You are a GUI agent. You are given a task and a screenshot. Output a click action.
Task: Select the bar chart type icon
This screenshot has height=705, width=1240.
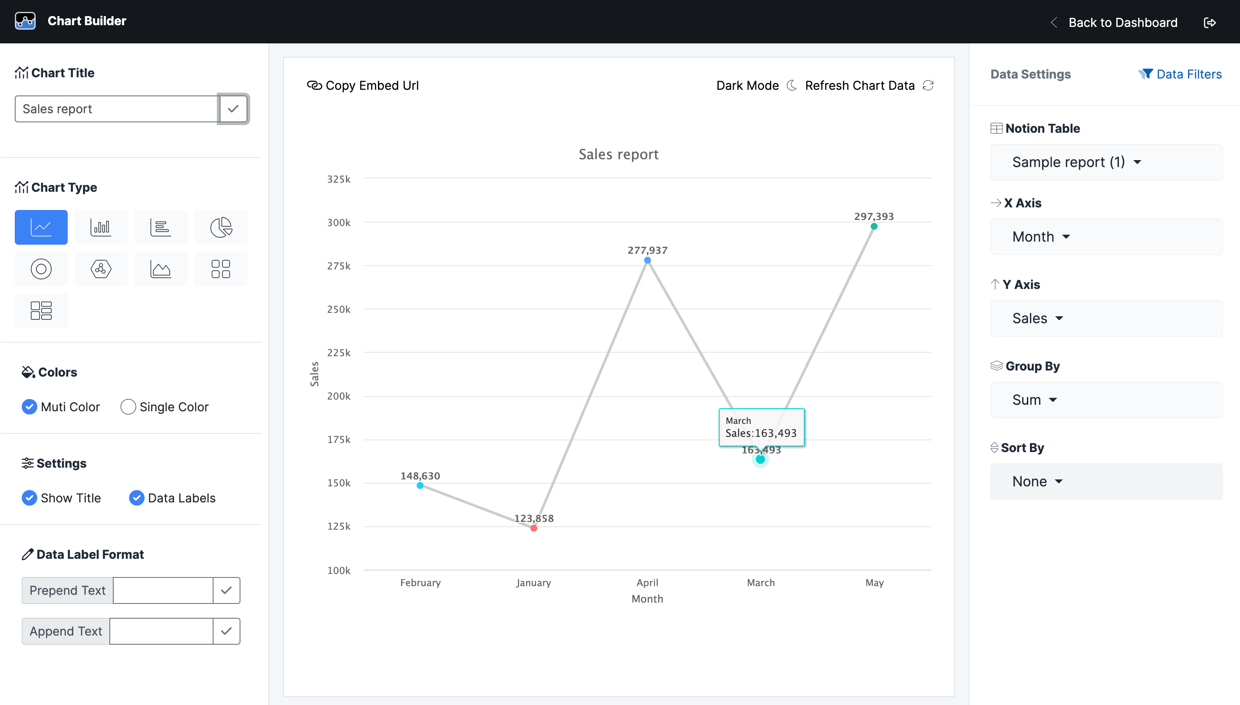101,227
